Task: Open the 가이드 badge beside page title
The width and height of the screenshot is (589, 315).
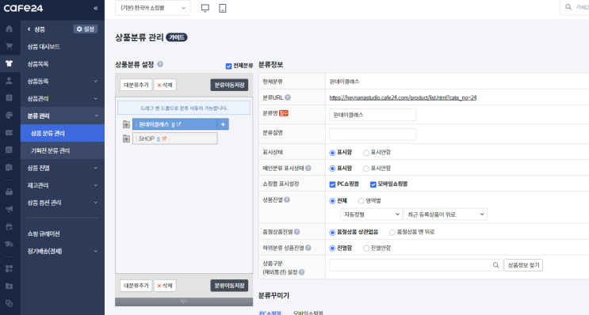Action: (x=177, y=37)
